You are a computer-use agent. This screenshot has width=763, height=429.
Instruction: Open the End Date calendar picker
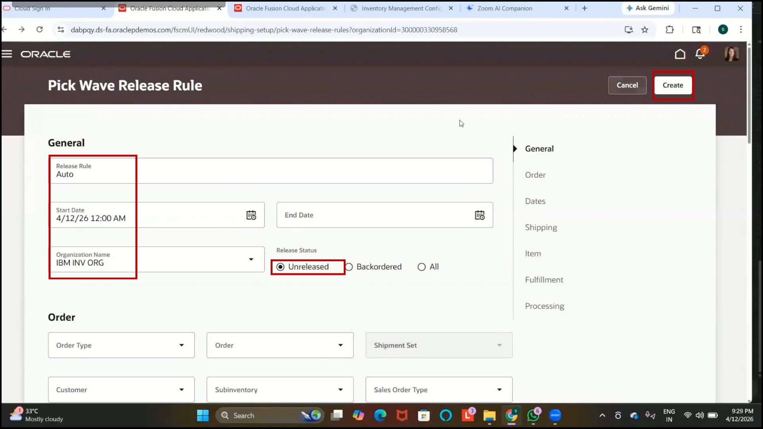pos(480,215)
